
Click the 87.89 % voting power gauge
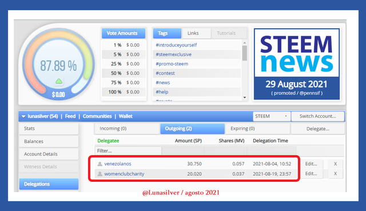coord(58,64)
